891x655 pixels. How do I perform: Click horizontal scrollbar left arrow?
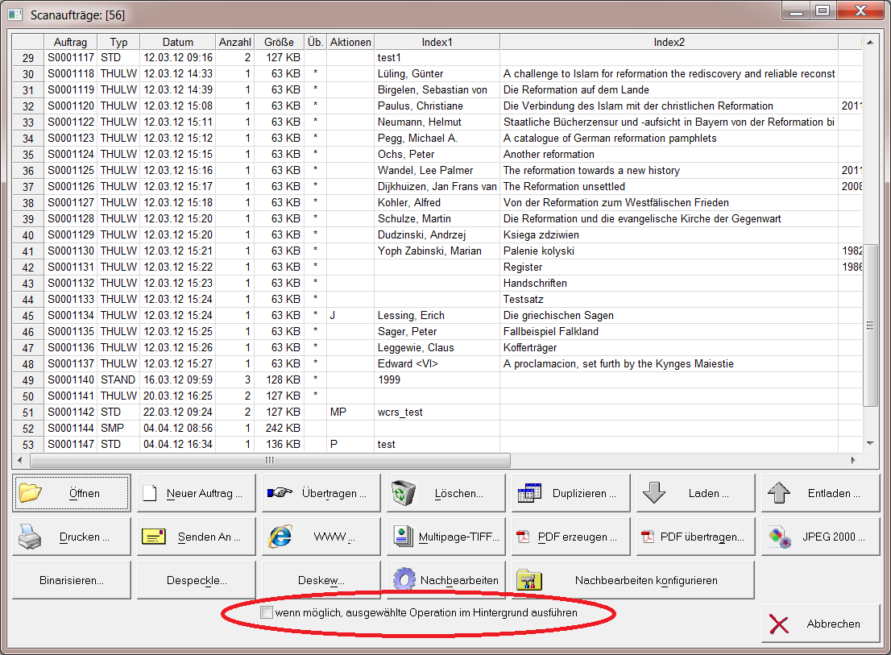tap(20, 460)
